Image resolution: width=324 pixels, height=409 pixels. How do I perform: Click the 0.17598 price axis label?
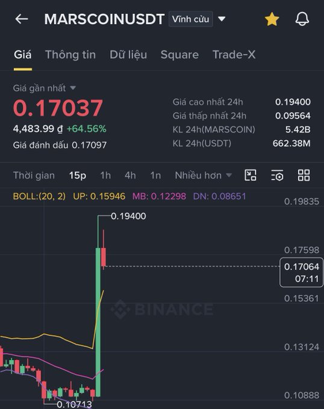(x=302, y=250)
